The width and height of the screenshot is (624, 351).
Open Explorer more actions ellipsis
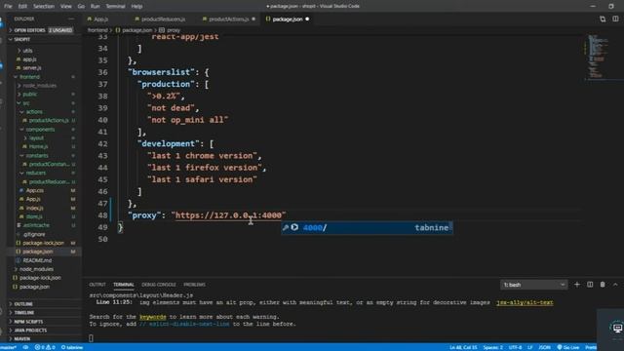click(71, 19)
